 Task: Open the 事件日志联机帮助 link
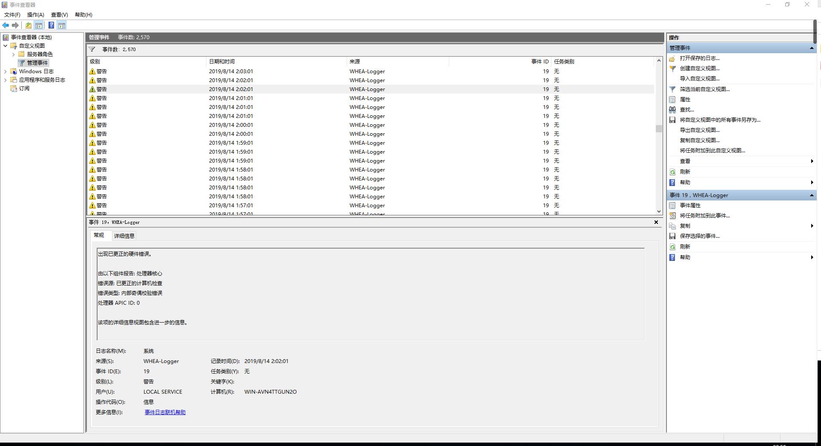(165, 412)
